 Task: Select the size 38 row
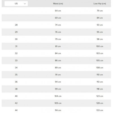pos(56,89)
